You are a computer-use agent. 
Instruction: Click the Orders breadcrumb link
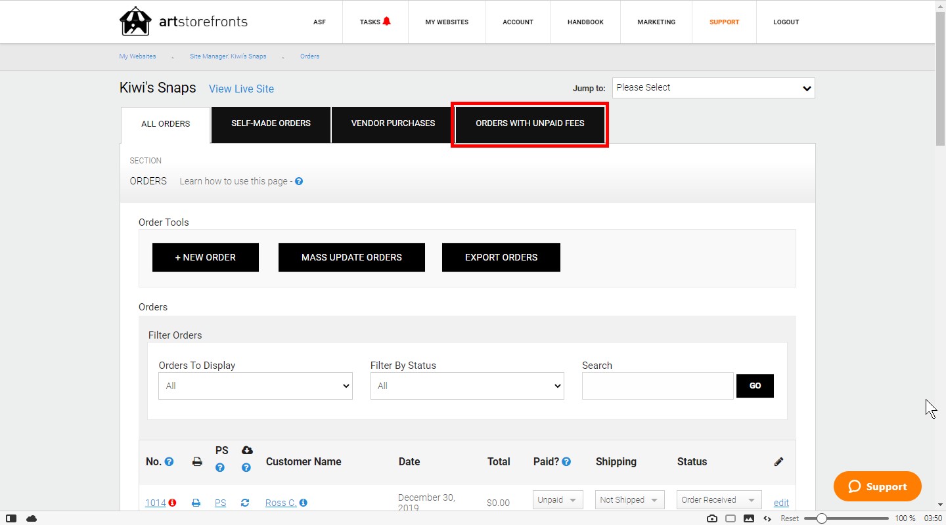[309, 56]
